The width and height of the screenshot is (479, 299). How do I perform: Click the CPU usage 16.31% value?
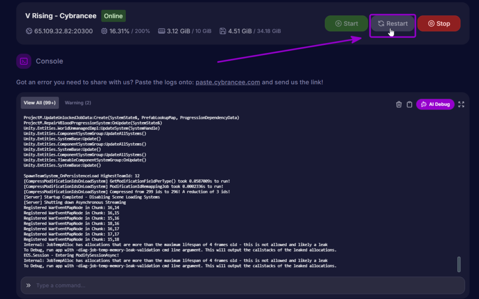119,31
